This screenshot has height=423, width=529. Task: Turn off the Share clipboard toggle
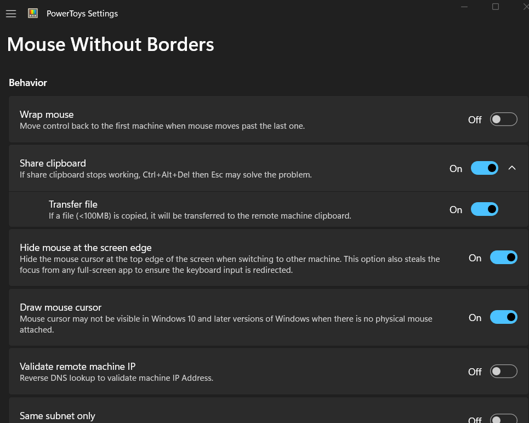pyautogui.click(x=485, y=168)
